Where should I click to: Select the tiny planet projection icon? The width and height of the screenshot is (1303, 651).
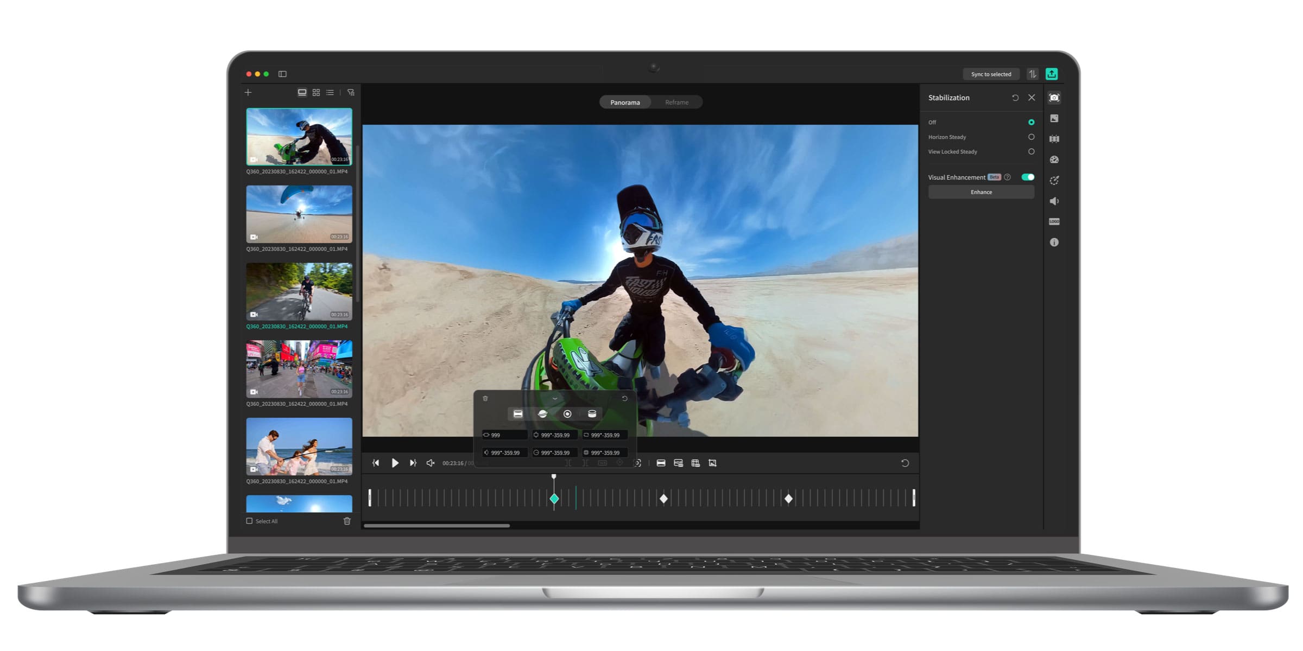[x=542, y=414]
